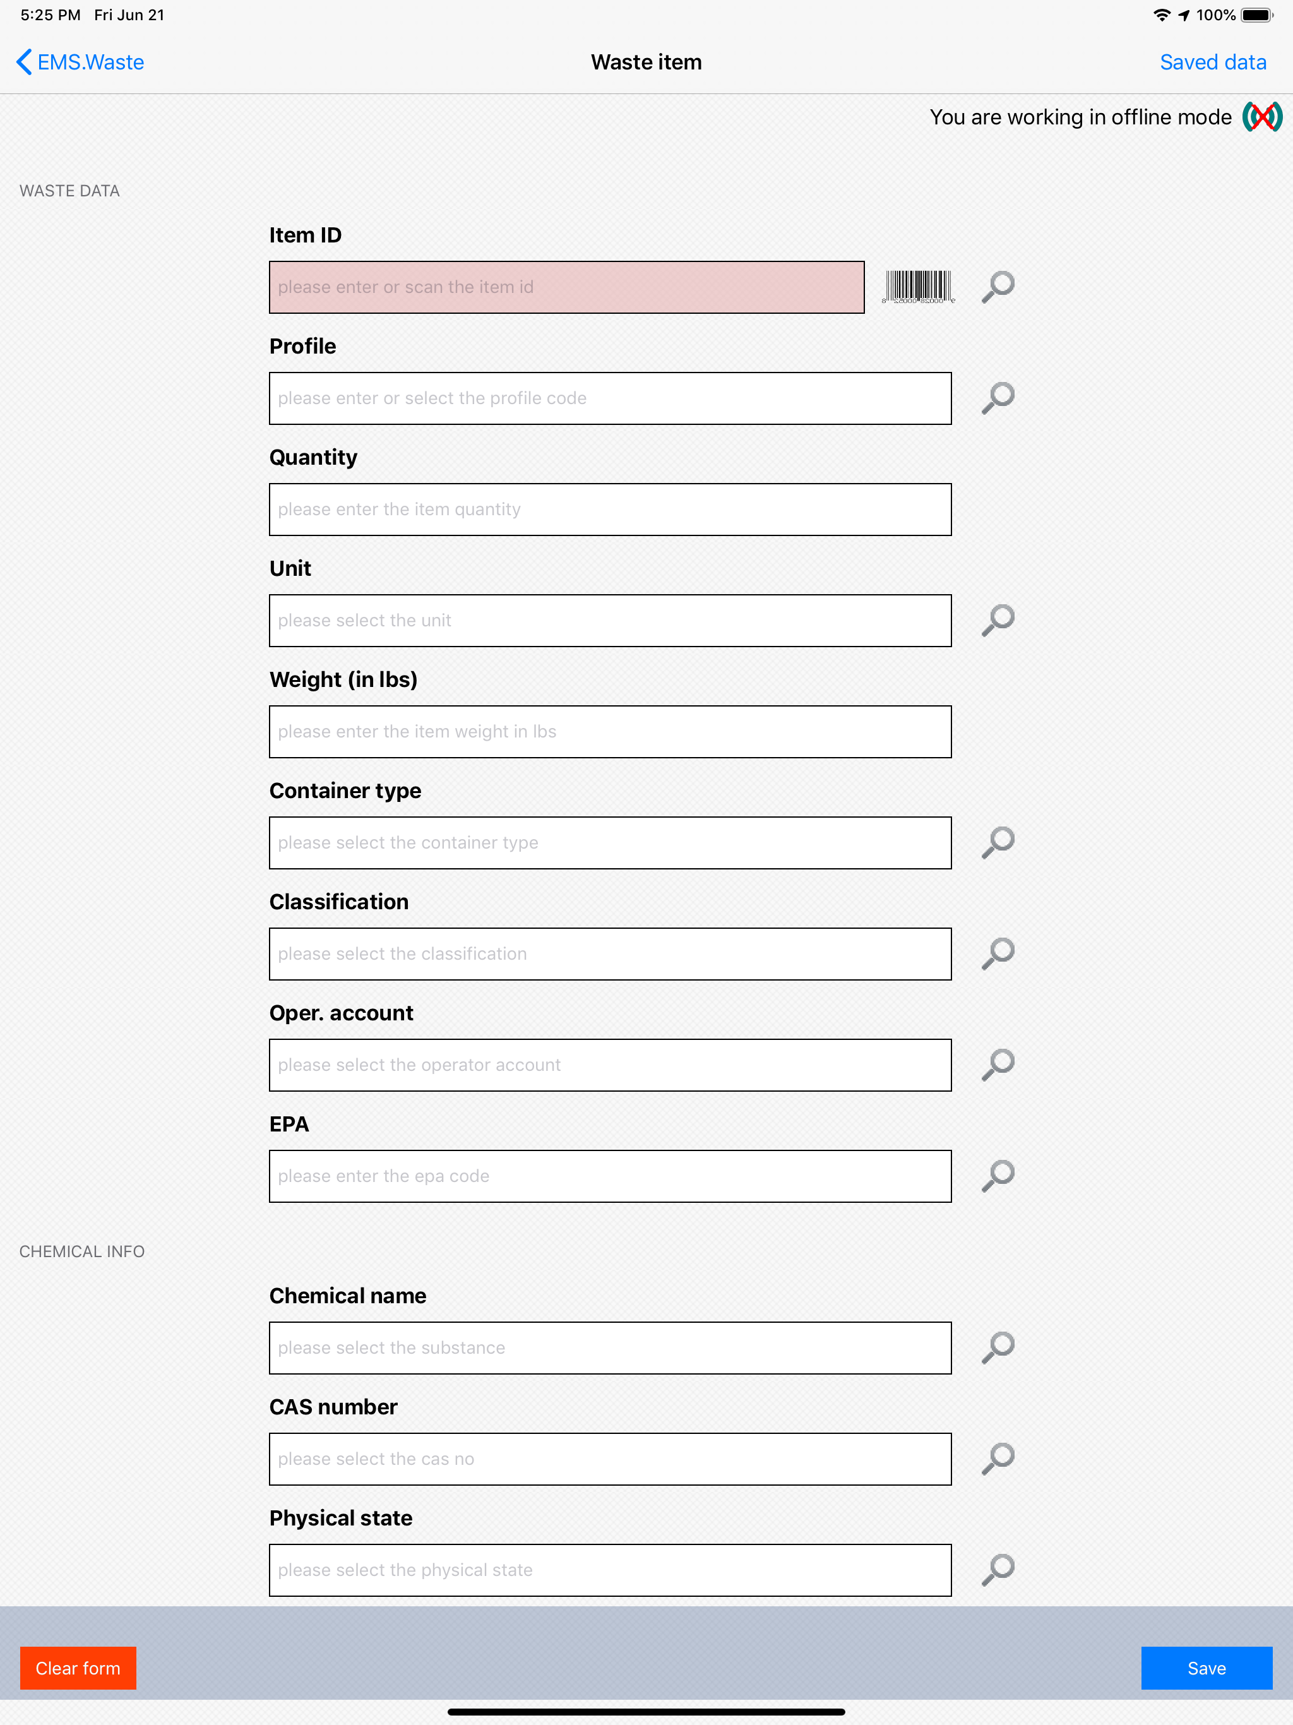Open the Container type lookup magnifier
This screenshot has width=1293, height=1725.
998,842
